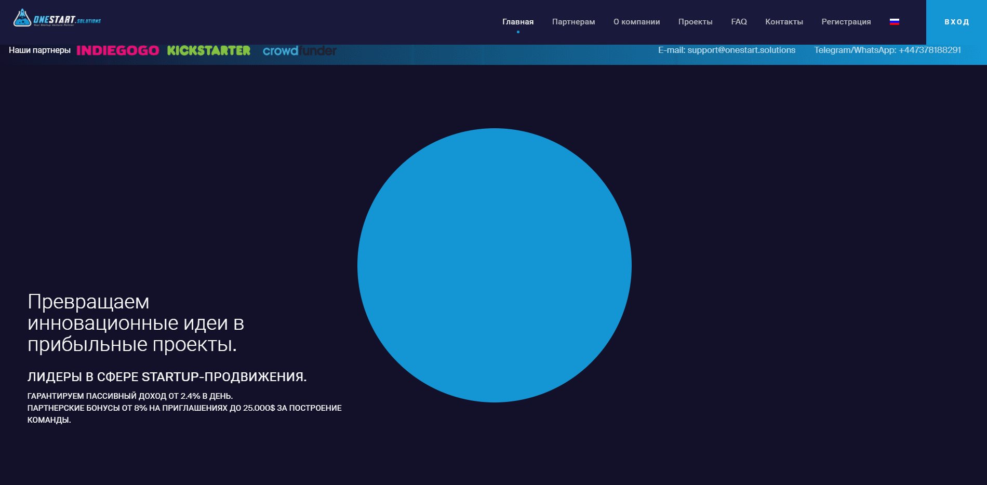Click the 'ГАРАНТИРУЕМ ПАССИВНЫЙ ДОХОД' text line

coord(130,396)
